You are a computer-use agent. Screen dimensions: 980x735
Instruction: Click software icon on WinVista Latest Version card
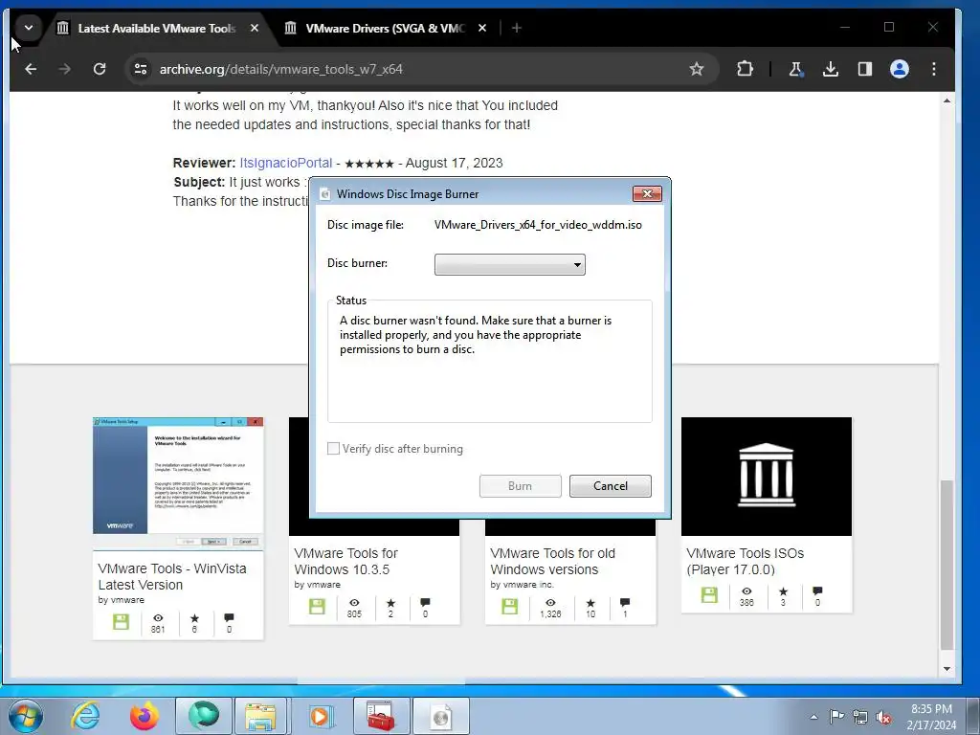click(121, 621)
